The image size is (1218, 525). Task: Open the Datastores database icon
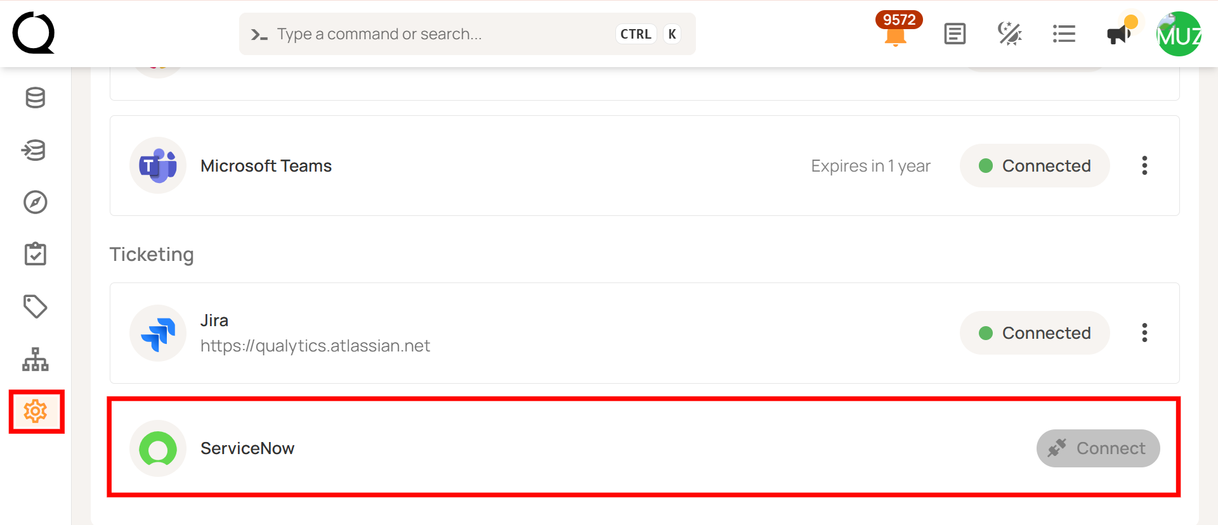(x=35, y=98)
